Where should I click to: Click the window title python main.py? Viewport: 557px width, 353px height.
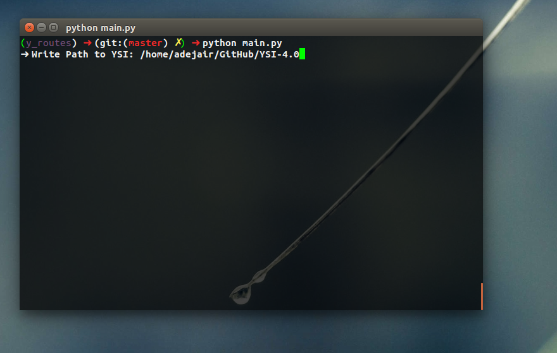(x=101, y=28)
